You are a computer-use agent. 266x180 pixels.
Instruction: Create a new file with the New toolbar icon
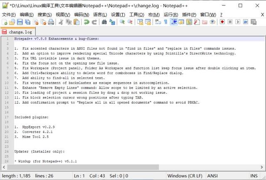coord(5,22)
